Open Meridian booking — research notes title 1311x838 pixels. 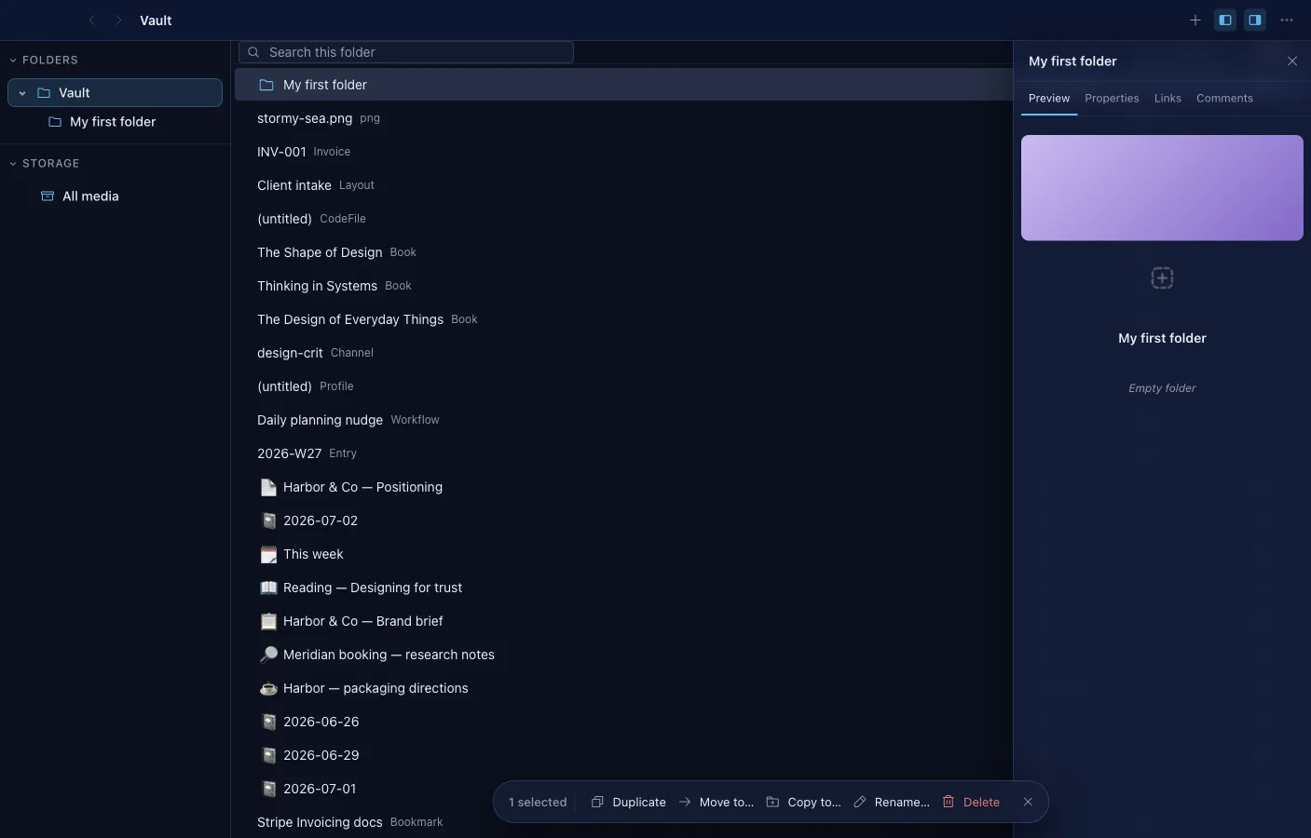click(389, 655)
